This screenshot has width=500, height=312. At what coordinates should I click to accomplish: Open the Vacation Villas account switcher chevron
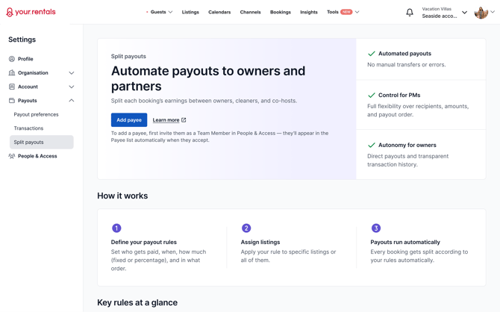pos(465,13)
